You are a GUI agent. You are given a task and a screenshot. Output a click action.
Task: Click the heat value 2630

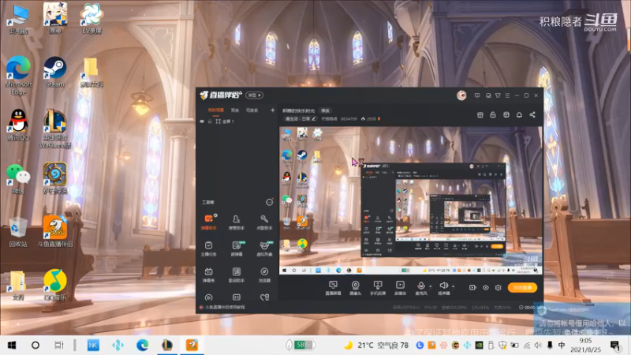click(x=371, y=119)
